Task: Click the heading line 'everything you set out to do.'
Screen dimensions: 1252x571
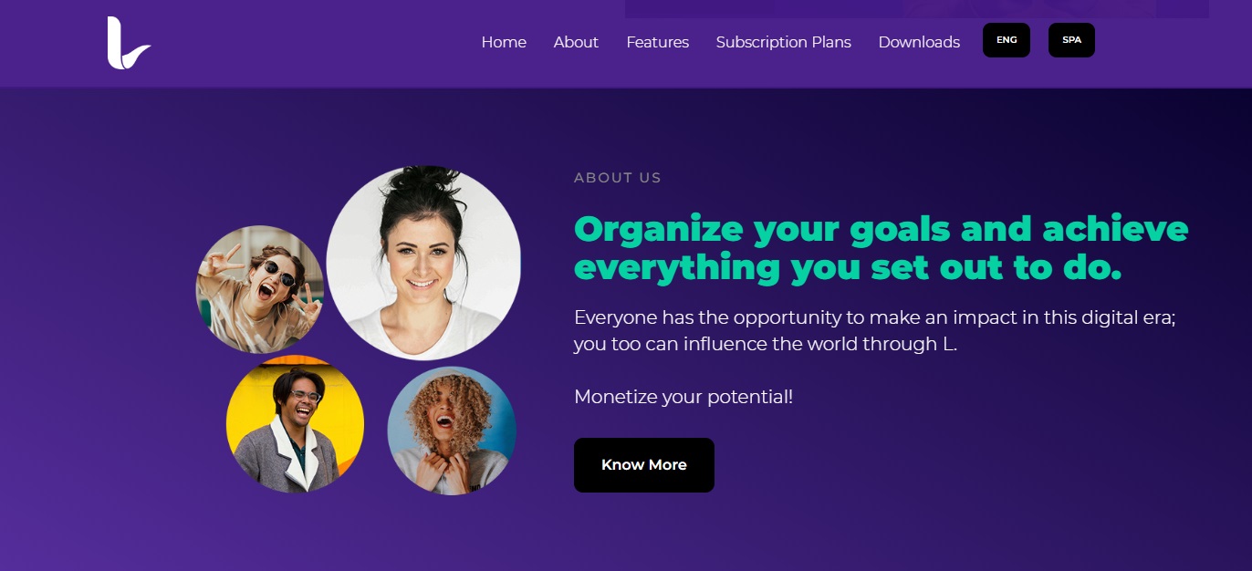Action: (847, 267)
